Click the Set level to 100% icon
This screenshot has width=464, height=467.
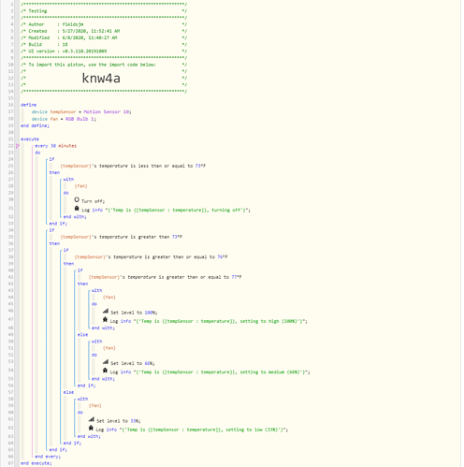[106, 311]
